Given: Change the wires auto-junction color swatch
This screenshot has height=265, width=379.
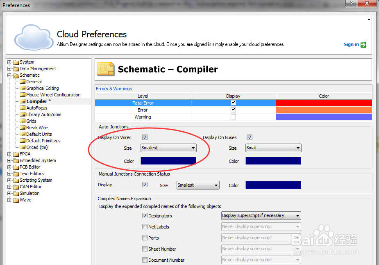Looking at the screenshot, I should 168,161.
